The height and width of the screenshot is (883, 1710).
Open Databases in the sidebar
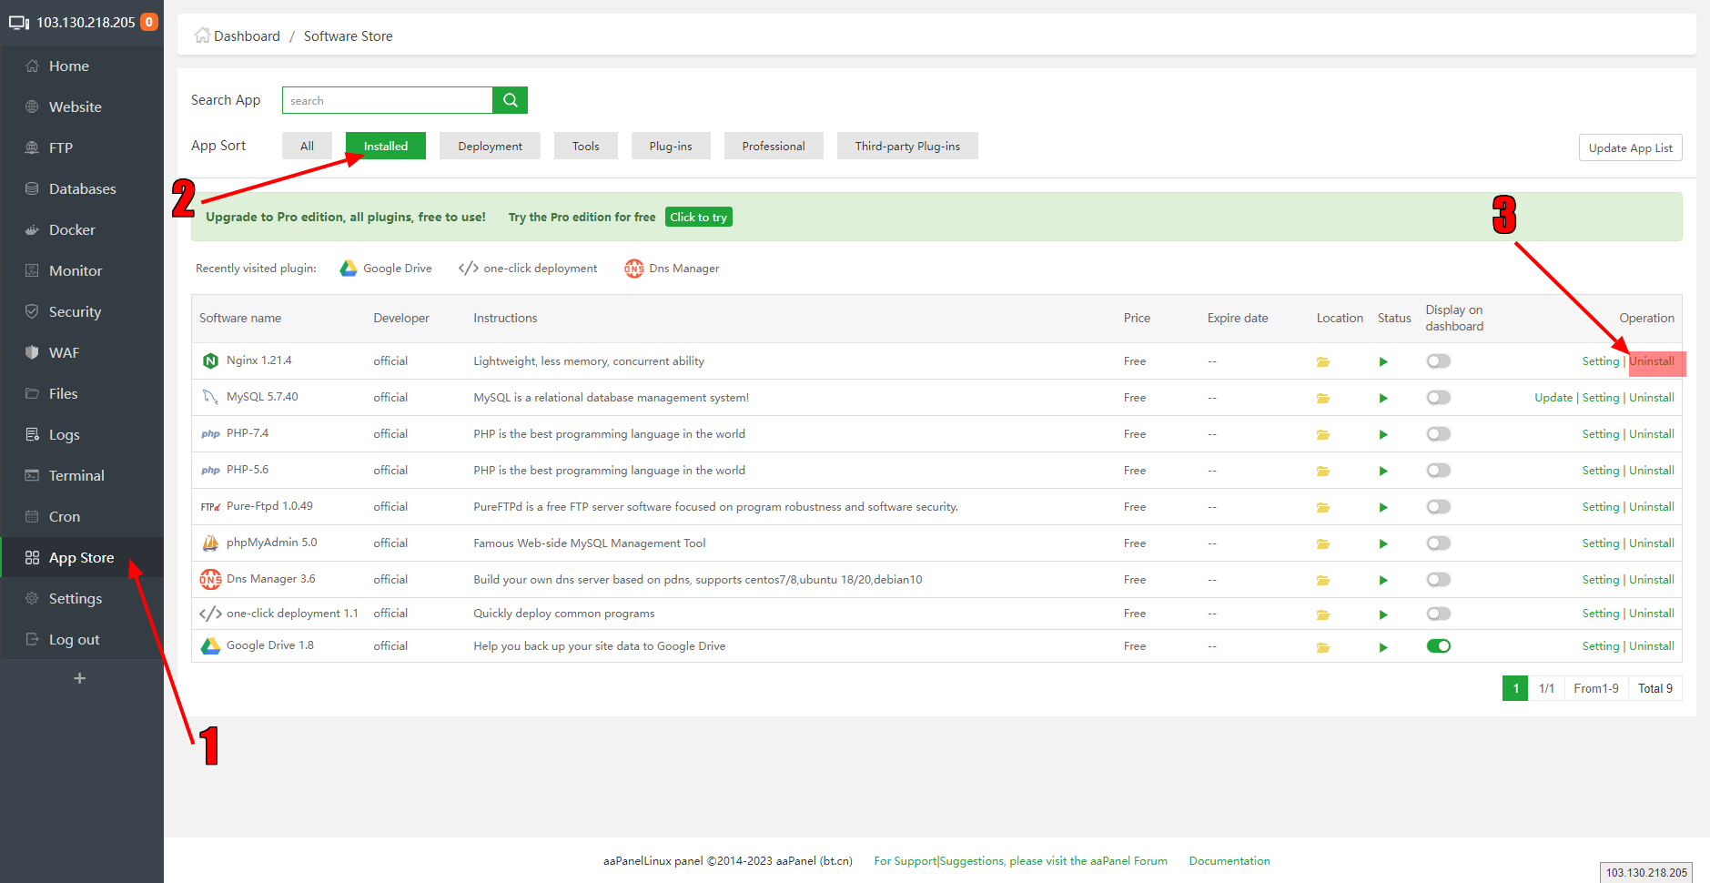[82, 188]
